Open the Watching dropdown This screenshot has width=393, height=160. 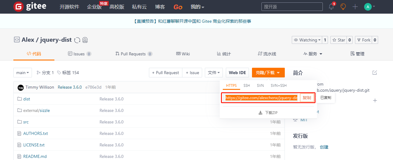(x=306, y=40)
